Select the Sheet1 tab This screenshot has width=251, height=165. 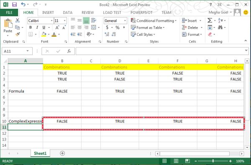coord(40,153)
